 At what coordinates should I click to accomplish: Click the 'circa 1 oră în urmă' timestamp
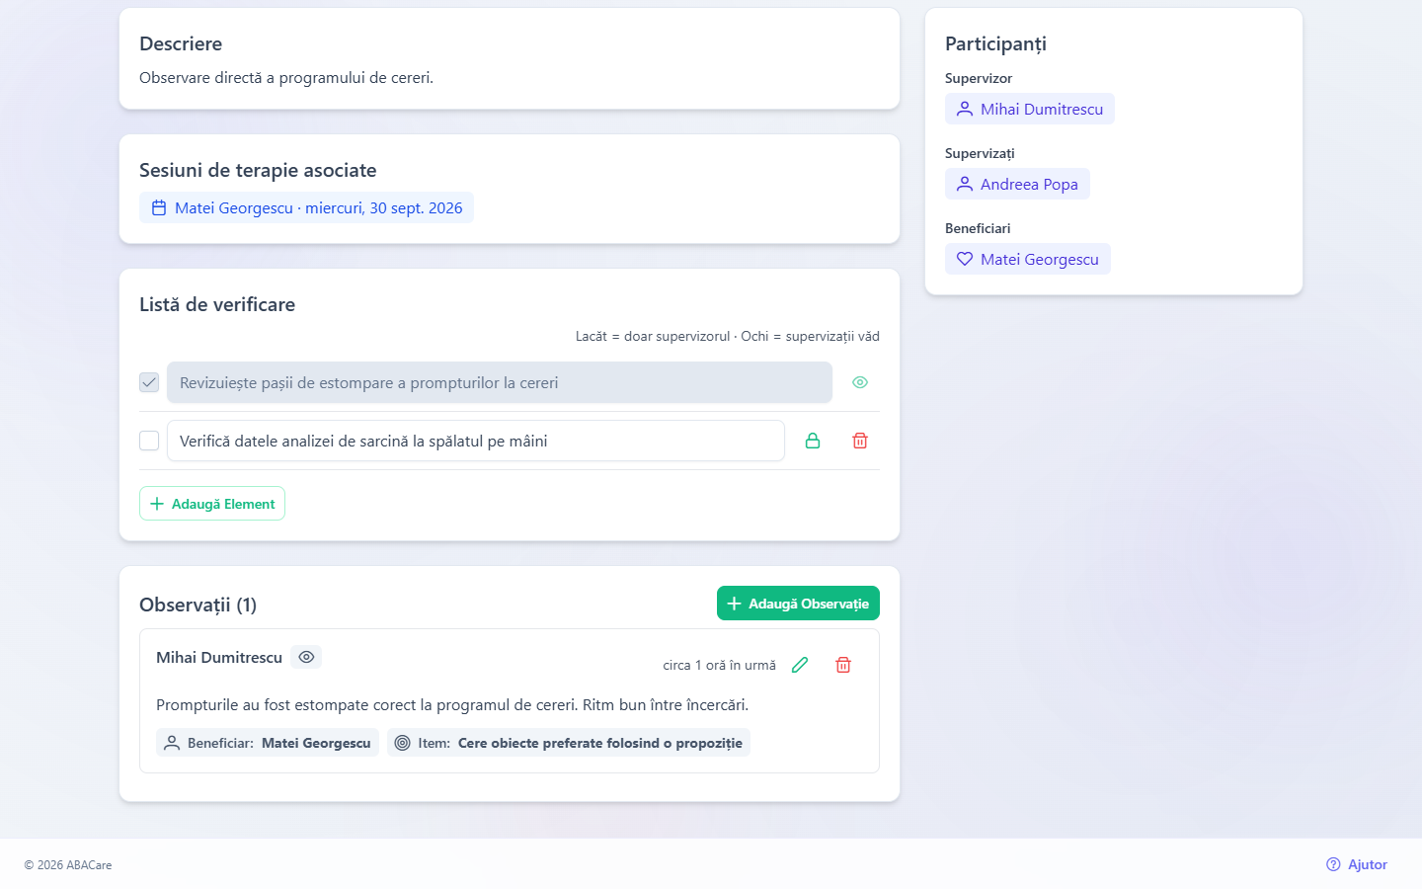(x=719, y=665)
